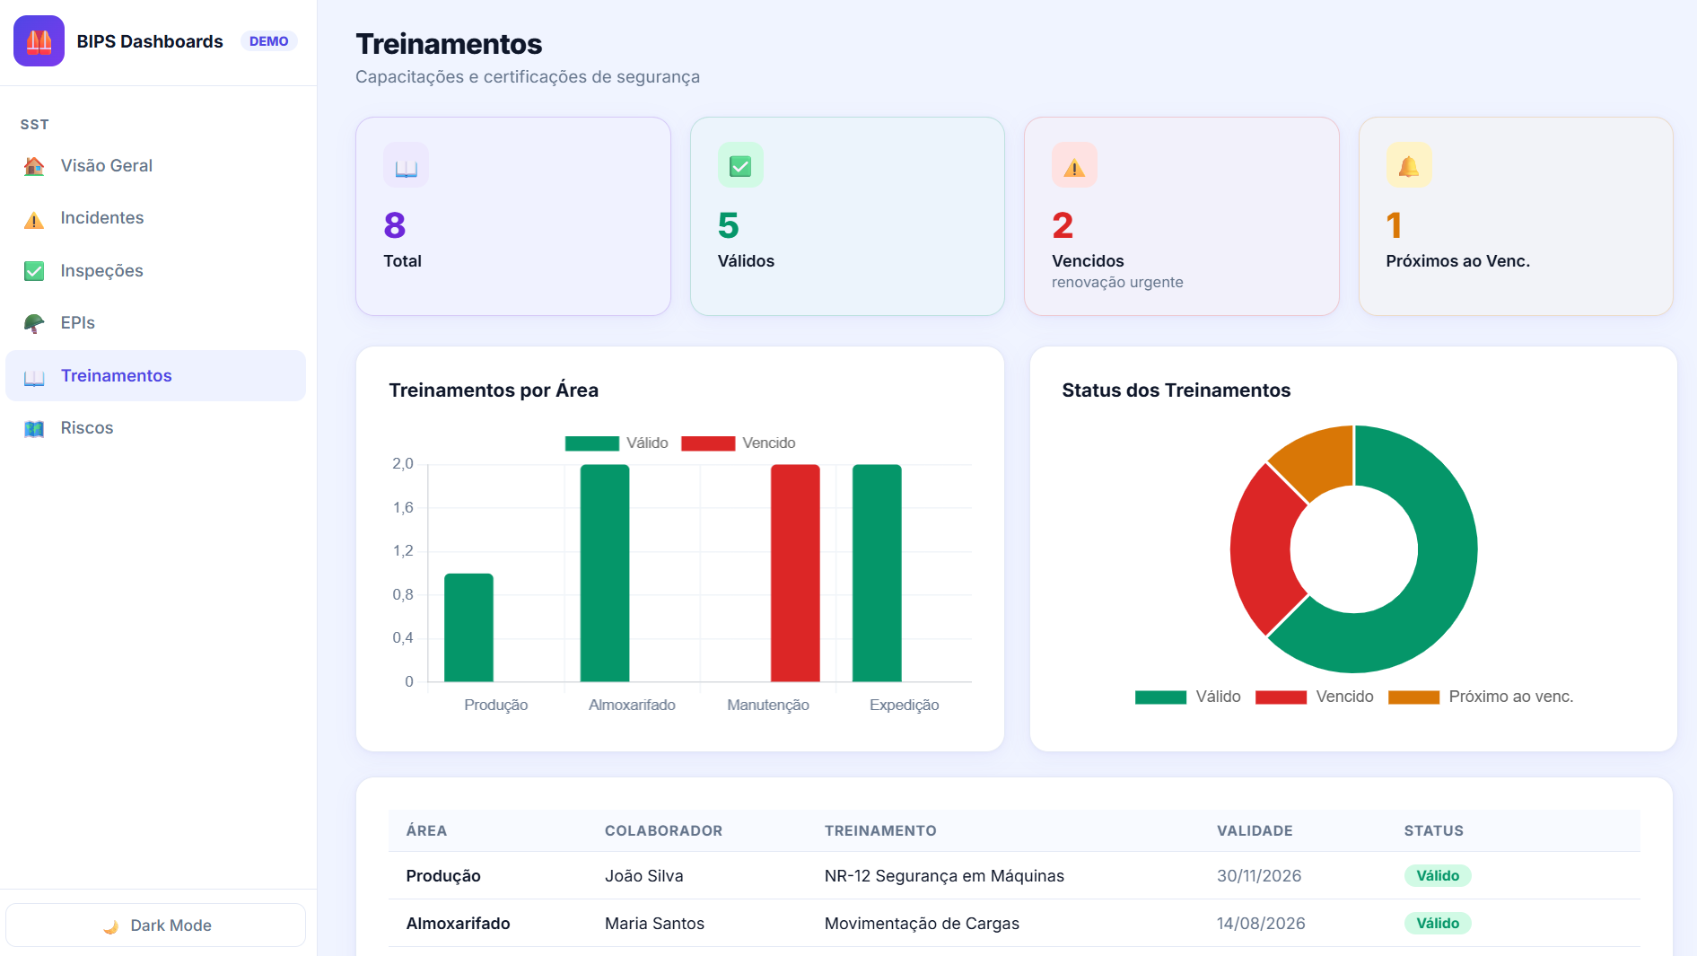Toggle Vencido legend in donut chart
This screenshot has width=1697, height=956.
pyautogui.click(x=1314, y=697)
